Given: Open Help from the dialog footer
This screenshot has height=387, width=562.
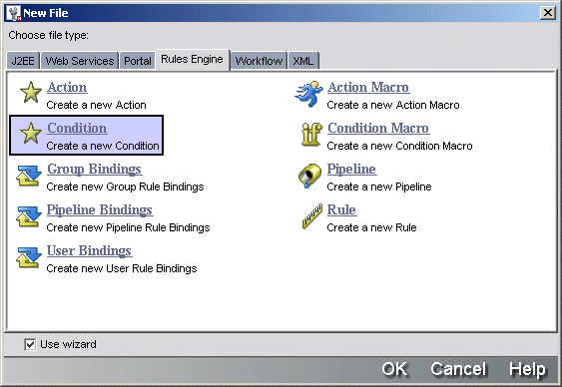Looking at the screenshot, I should pyautogui.click(x=527, y=369).
